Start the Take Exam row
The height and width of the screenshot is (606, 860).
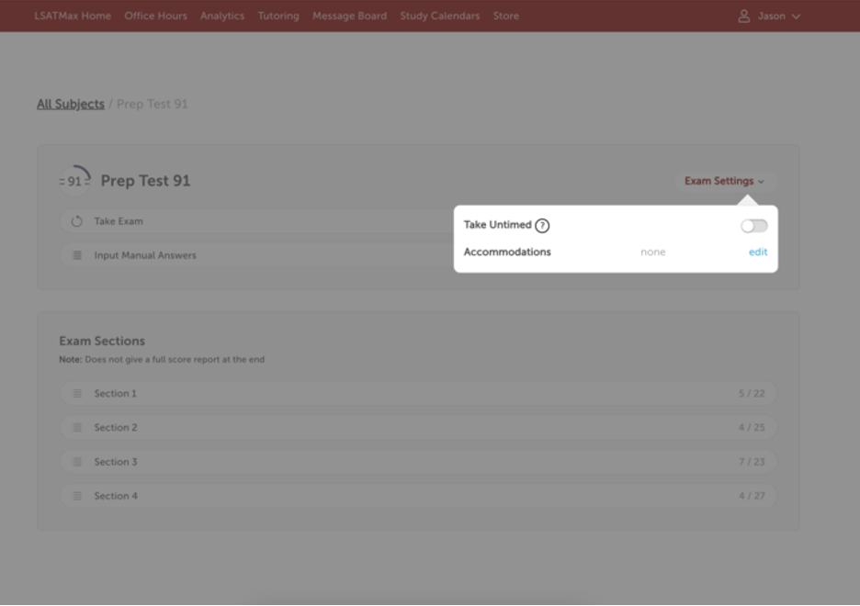point(256,221)
